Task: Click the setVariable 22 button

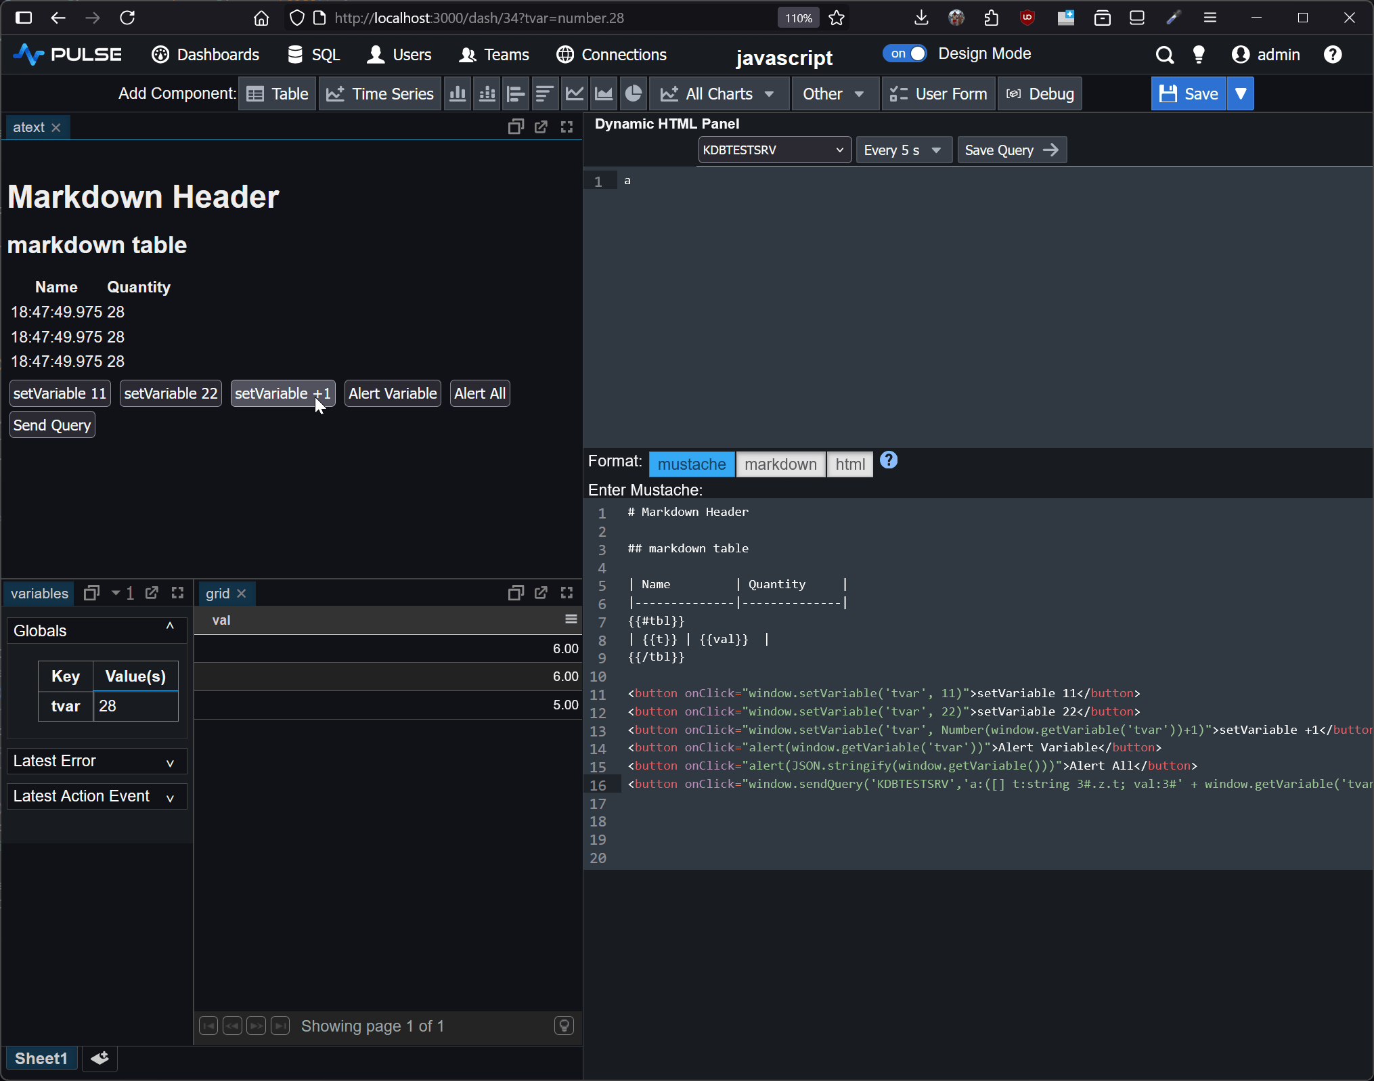Action: pyautogui.click(x=171, y=393)
